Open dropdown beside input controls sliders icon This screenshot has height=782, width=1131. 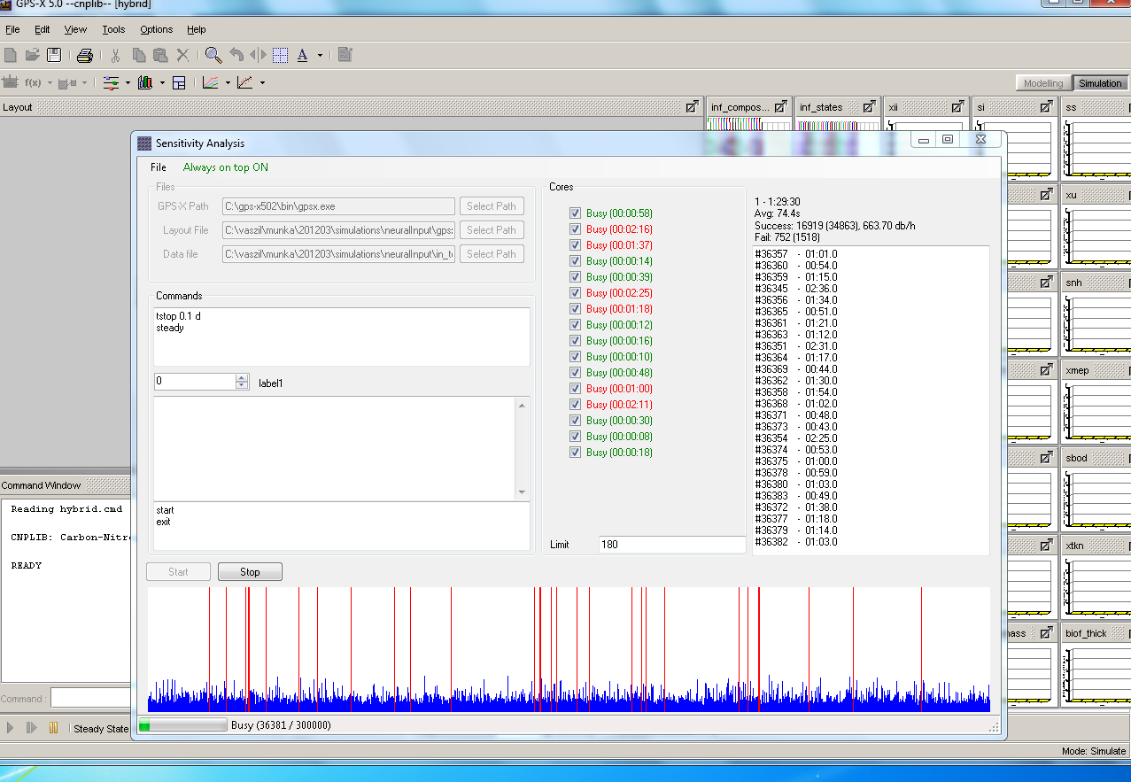click(x=128, y=83)
